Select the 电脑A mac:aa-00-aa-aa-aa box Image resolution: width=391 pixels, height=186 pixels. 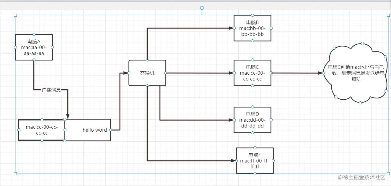point(34,47)
